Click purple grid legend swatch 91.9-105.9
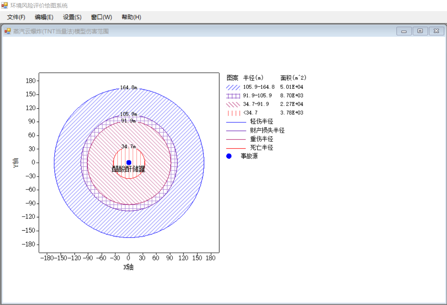The image size is (447, 305). (233, 96)
